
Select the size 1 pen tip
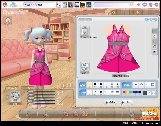[x=90, y=93]
